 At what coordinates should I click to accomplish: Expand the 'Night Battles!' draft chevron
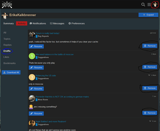pos(150,121)
